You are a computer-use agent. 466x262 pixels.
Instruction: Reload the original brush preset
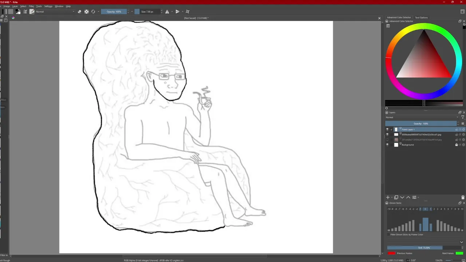93,12
